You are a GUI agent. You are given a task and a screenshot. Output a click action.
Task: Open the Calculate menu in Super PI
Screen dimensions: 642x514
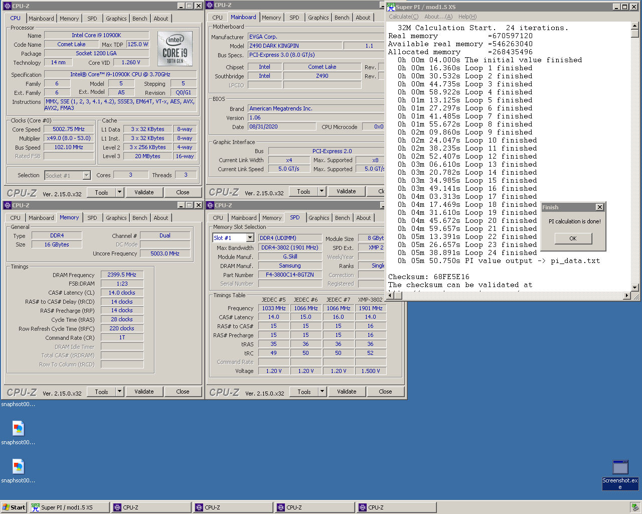[x=404, y=17]
